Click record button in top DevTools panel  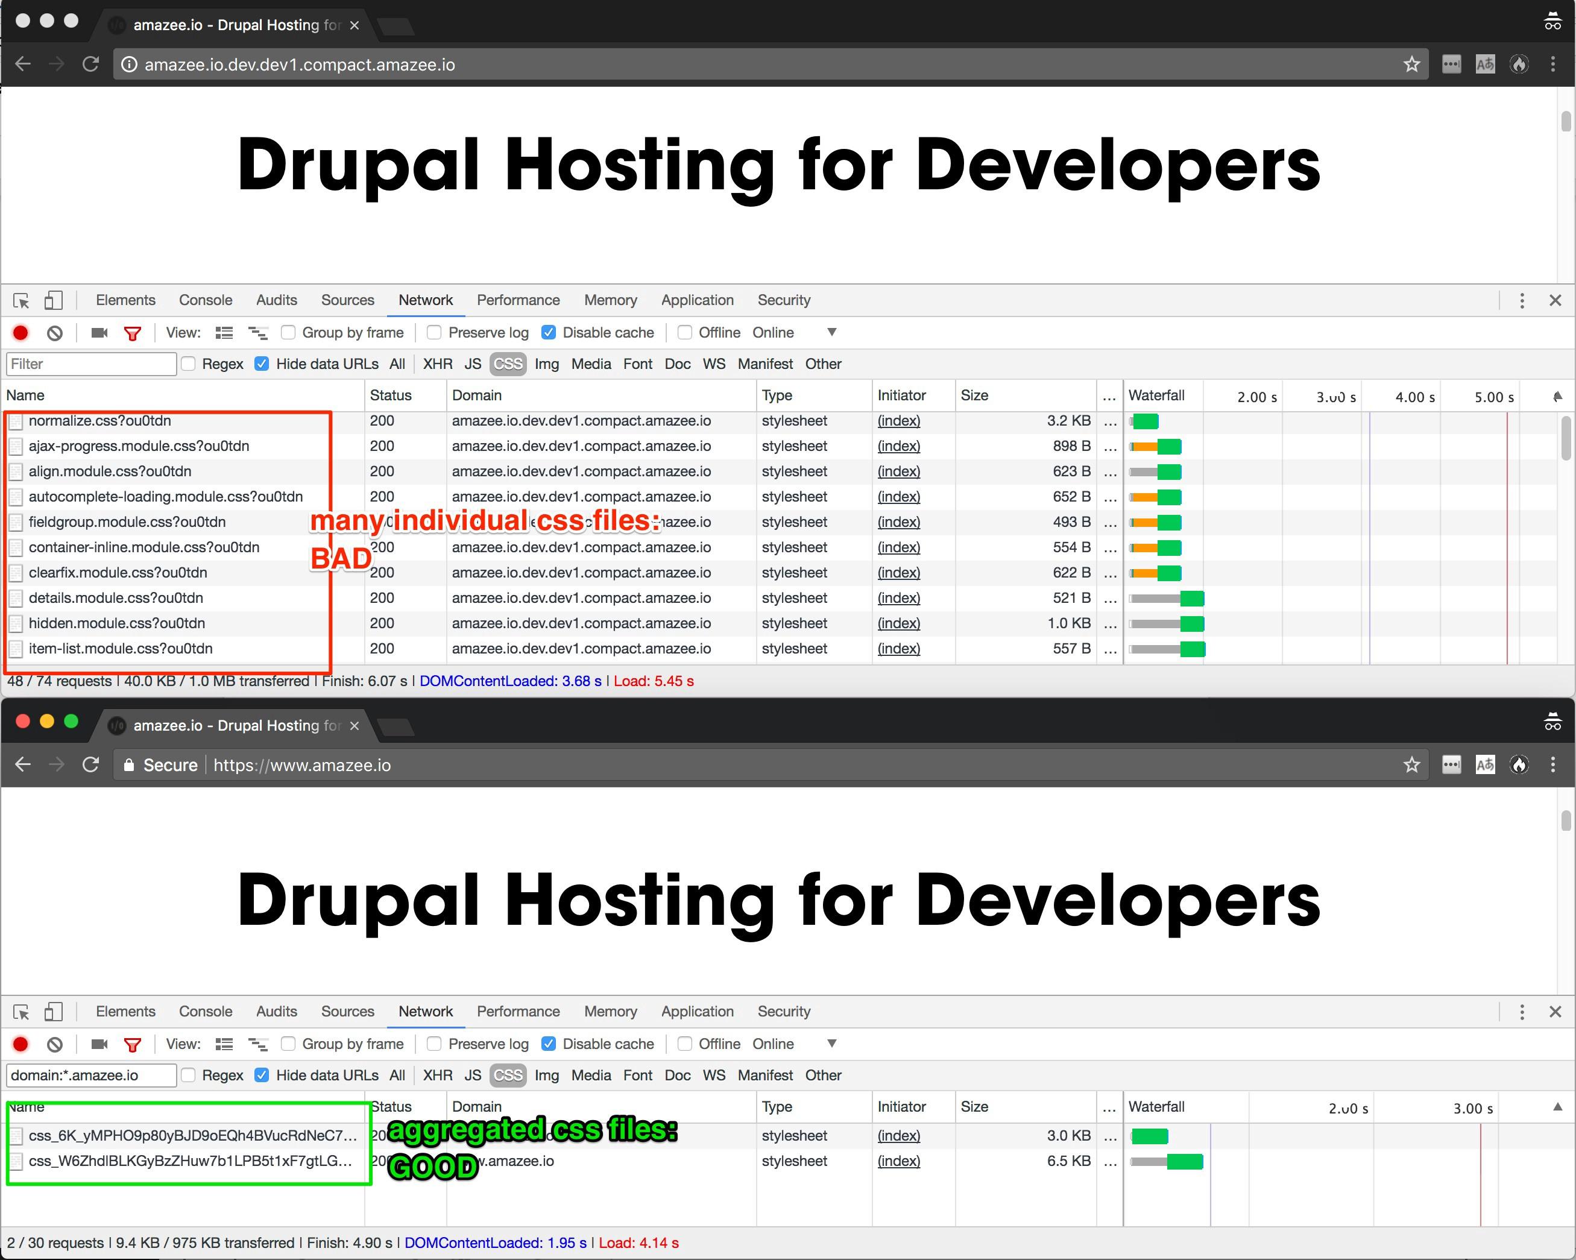[x=20, y=333]
